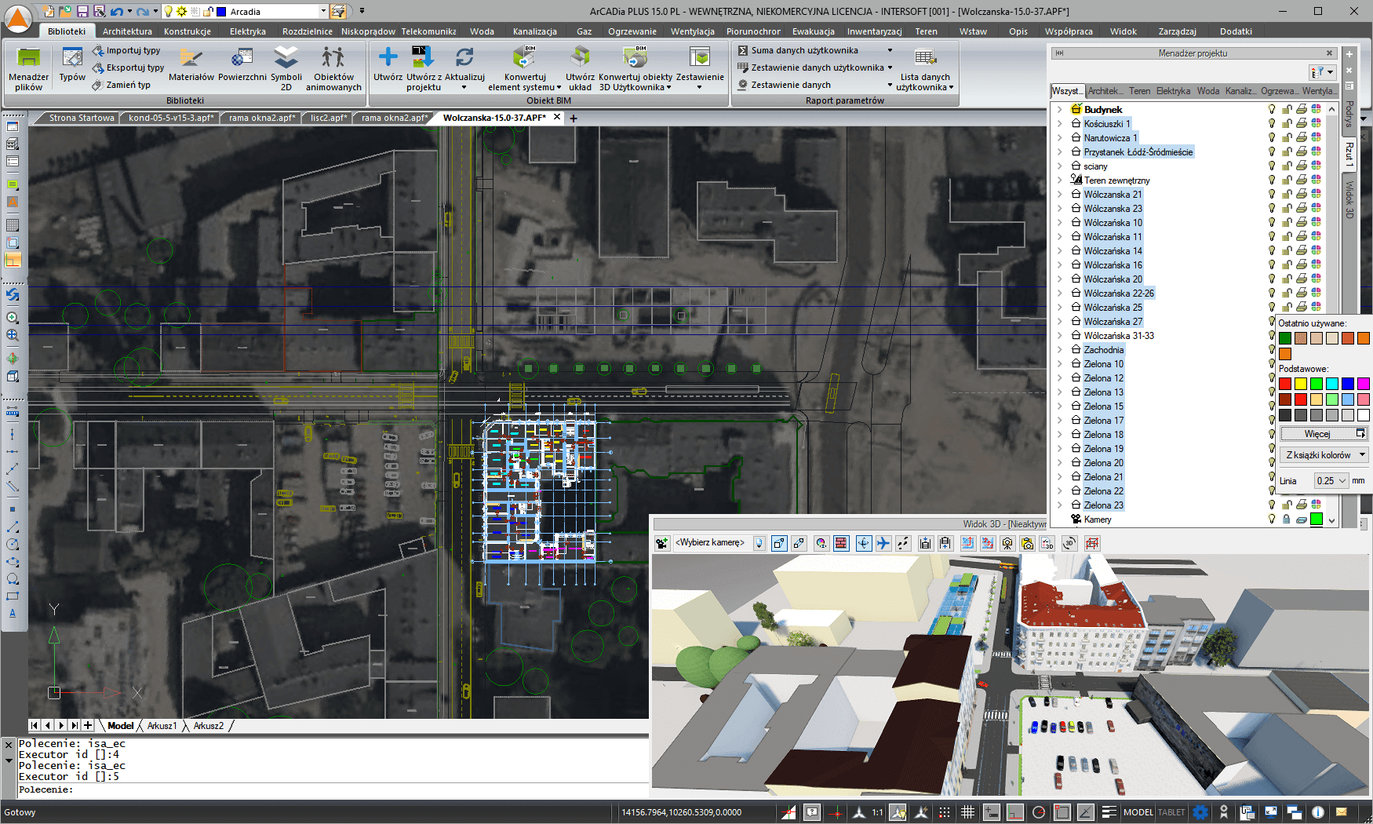The width and height of the screenshot is (1373, 824).
Task: Toggle print icon for Wólczańska 16 row
Action: pos(1302,265)
